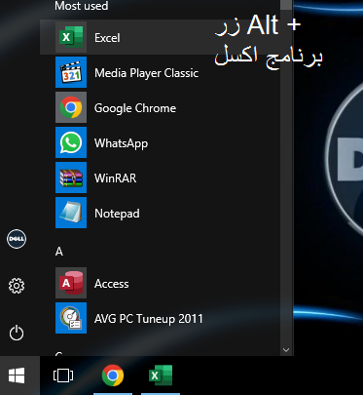This screenshot has width=363, height=395.
Task: Open AVG PC Tuneup 2011 icon
Action: tap(71, 318)
